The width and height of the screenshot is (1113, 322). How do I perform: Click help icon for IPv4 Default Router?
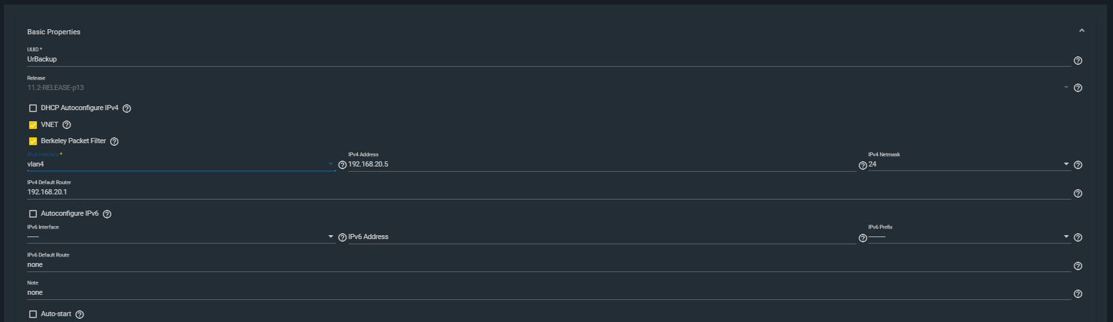1077,194
